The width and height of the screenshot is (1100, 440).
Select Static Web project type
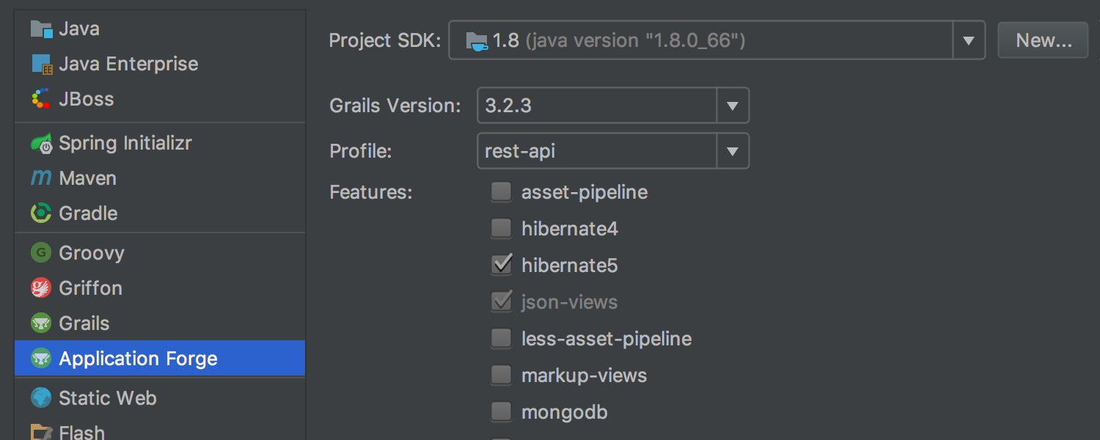tap(160, 398)
